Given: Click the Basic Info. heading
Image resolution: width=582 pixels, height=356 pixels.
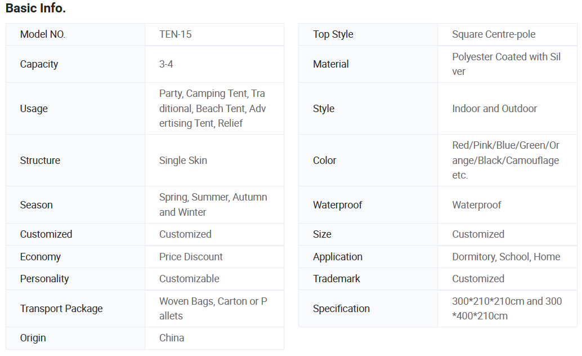Looking at the screenshot, I should point(35,9).
